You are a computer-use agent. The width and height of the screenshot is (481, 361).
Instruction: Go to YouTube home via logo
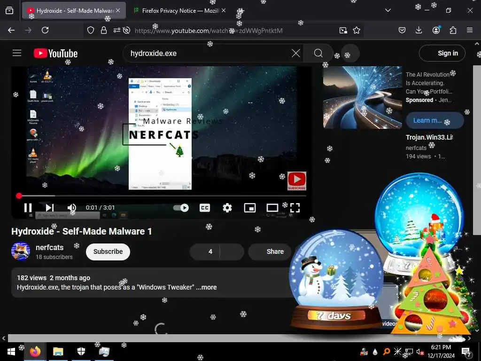coord(56,54)
